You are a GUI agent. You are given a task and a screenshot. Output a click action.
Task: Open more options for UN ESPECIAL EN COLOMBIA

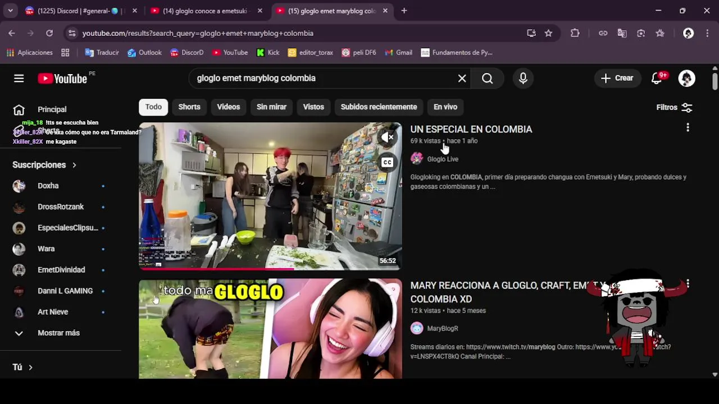click(688, 128)
